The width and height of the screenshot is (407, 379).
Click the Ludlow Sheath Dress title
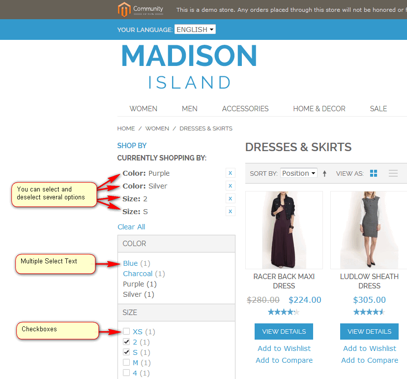(x=369, y=281)
